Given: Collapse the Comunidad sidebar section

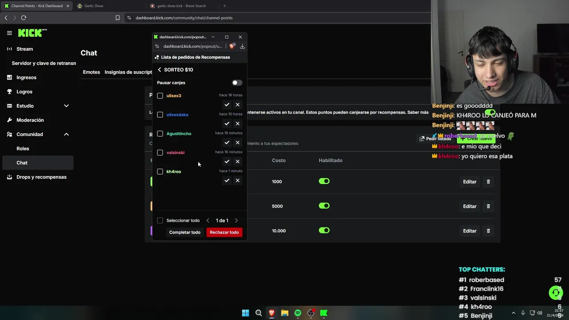Looking at the screenshot, I should [66, 134].
